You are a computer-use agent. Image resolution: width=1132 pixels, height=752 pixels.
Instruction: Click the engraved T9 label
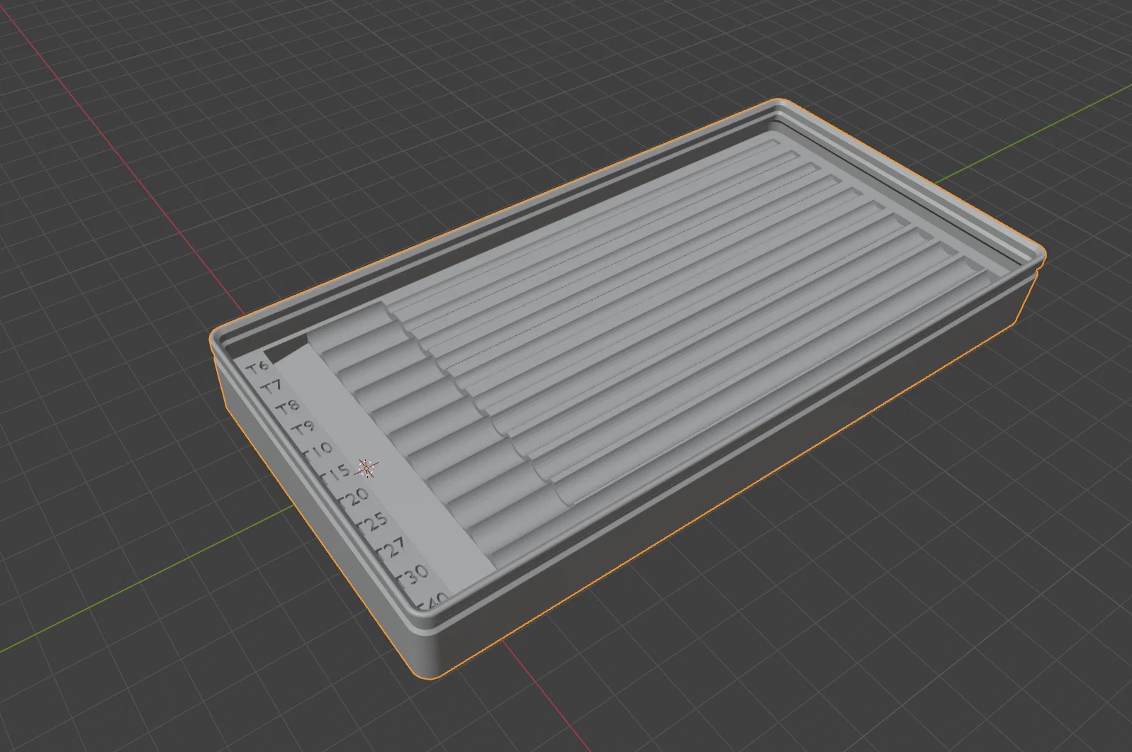tap(302, 427)
